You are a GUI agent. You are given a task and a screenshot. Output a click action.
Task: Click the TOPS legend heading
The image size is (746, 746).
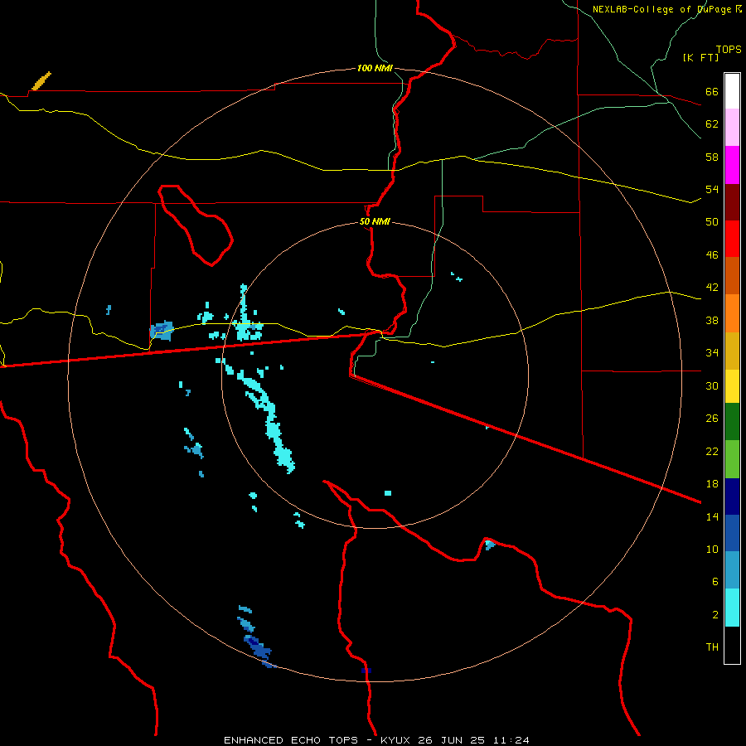[x=729, y=50]
